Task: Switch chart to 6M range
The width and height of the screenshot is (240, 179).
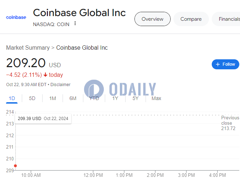Action: point(73,98)
